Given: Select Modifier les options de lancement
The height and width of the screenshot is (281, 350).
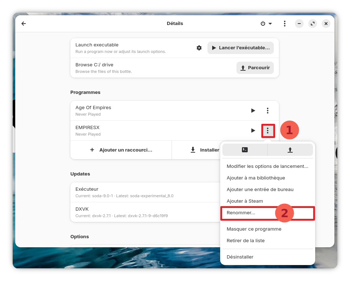Looking at the screenshot, I should [267, 166].
